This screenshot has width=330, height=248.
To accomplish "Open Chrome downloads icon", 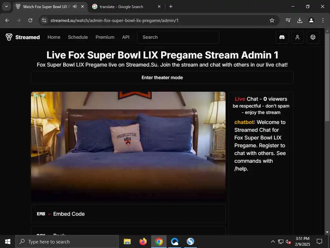I will click(x=300, y=20).
